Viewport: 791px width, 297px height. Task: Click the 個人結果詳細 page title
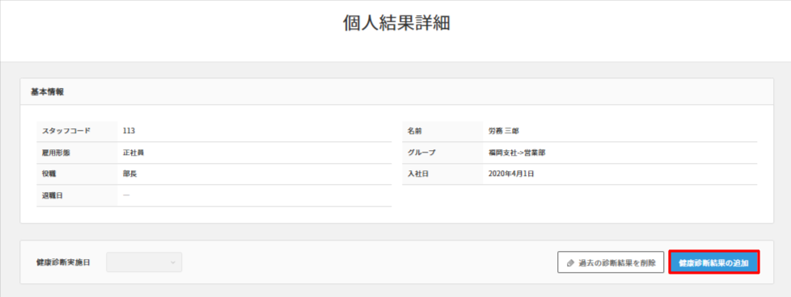point(396,23)
